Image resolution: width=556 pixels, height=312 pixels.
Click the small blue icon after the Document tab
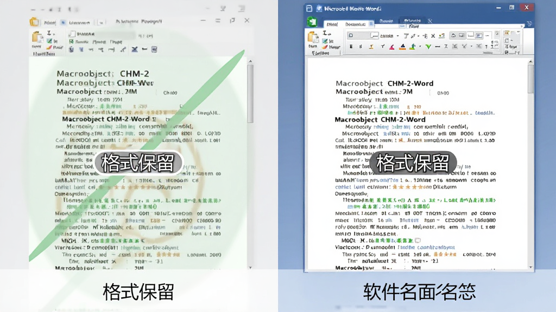coord(371,24)
